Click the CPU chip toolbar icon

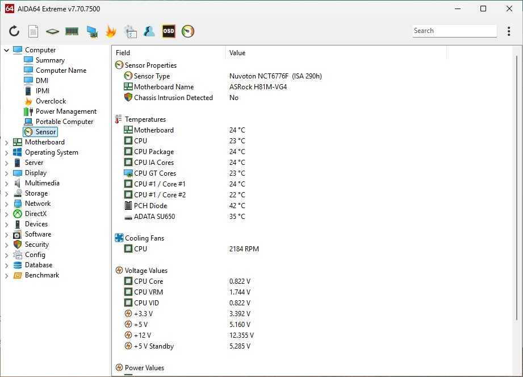pyautogui.click(x=52, y=31)
